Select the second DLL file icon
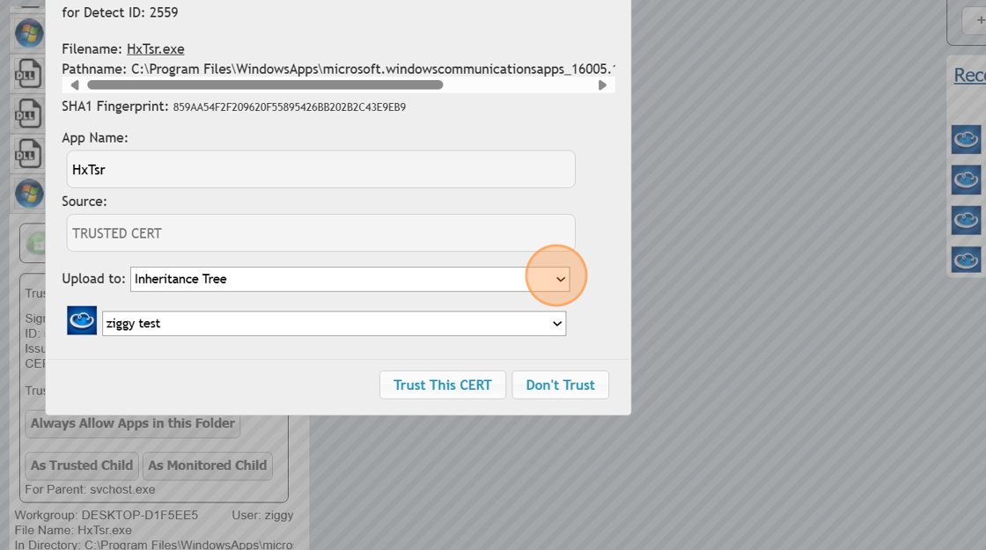Image resolution: width=986 pixels, height=550 pixels. 28,114
